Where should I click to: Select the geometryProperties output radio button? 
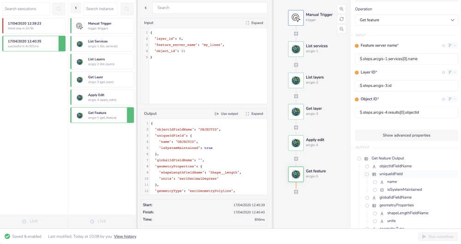tap(367, 205)
